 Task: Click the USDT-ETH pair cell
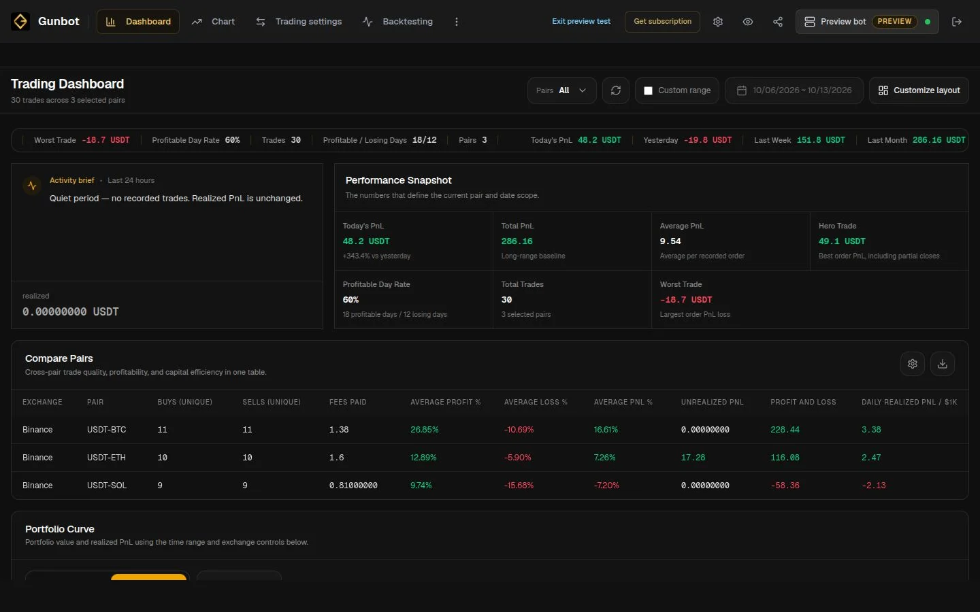click(106, 458)
